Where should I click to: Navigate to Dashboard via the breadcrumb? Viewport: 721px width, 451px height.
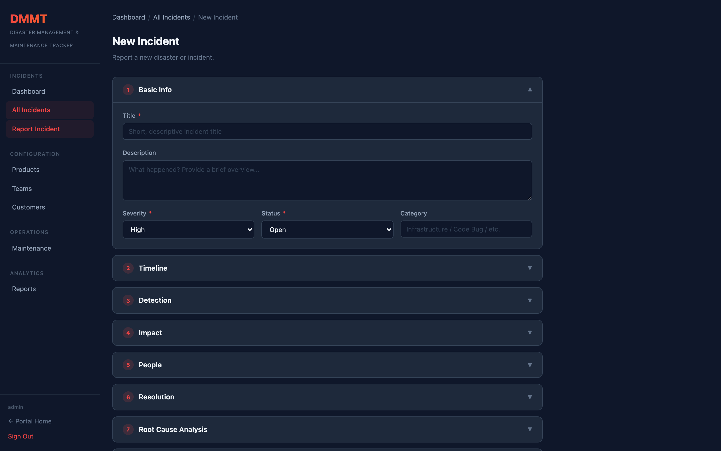pos(128,17)
